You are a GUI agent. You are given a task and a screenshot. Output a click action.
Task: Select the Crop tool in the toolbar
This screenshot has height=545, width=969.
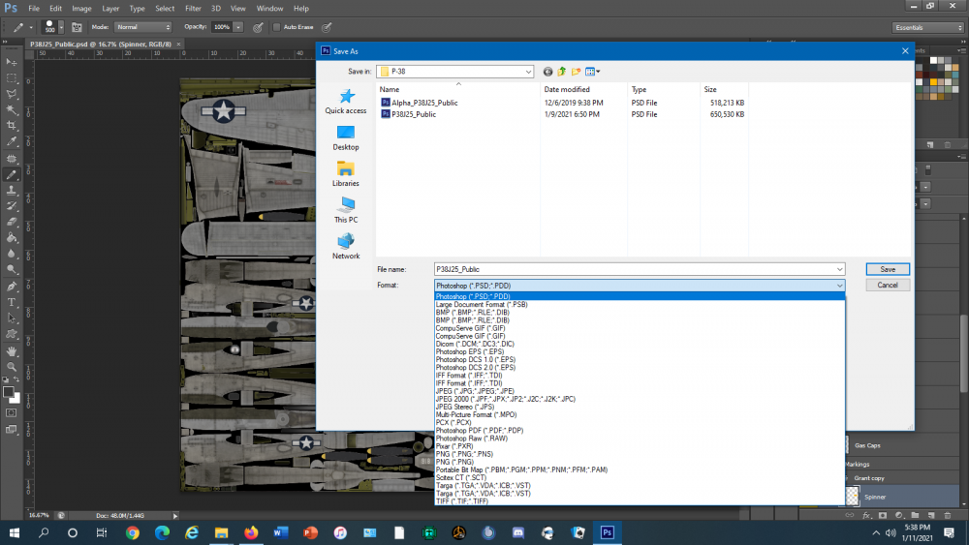click(12, 126)
